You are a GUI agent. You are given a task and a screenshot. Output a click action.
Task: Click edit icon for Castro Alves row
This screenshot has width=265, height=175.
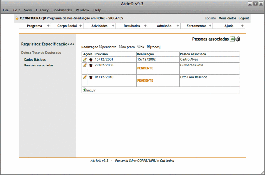pyautogui.click(x=85, y=60)
